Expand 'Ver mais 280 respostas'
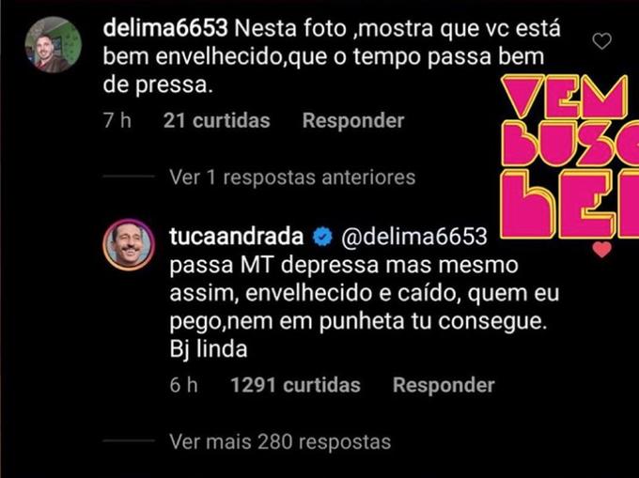The image size is (639, 478). [x=280, y=441]
